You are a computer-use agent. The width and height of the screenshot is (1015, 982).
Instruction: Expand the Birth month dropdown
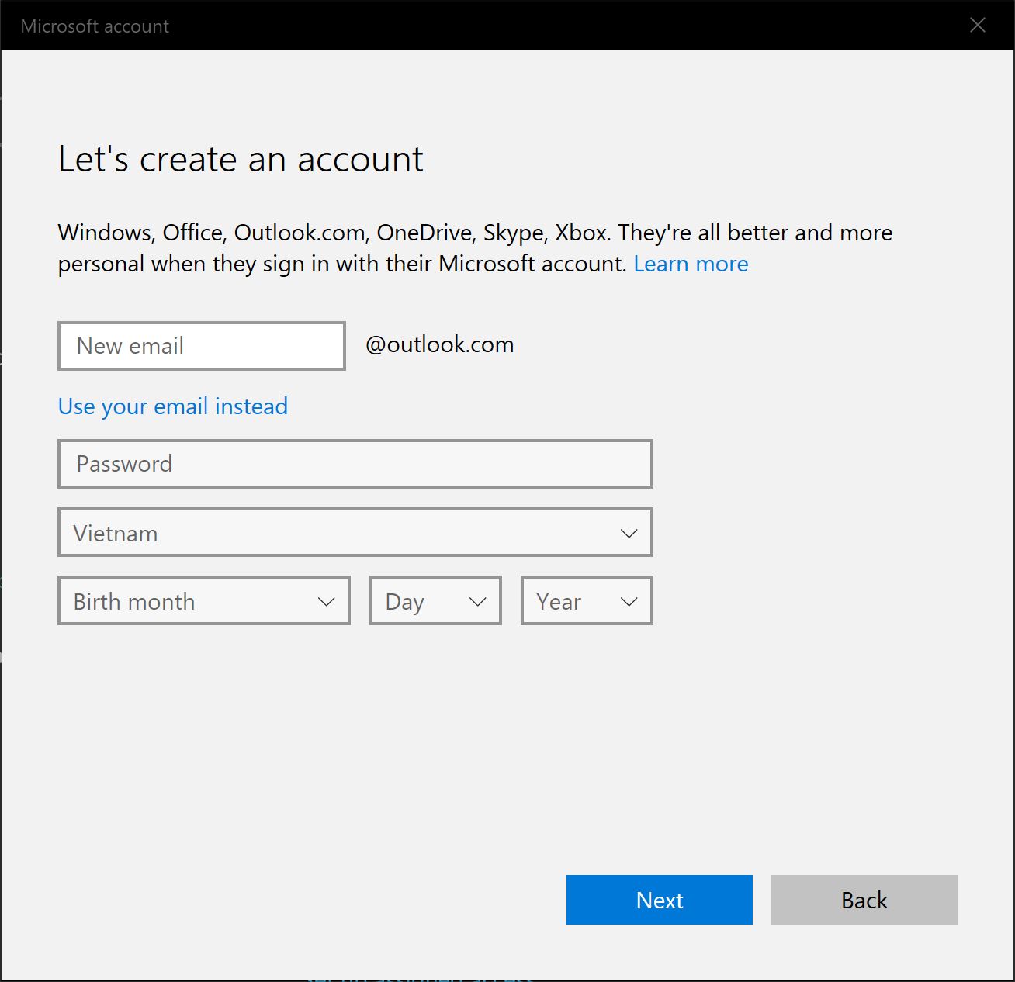click(x=204, y=600)
